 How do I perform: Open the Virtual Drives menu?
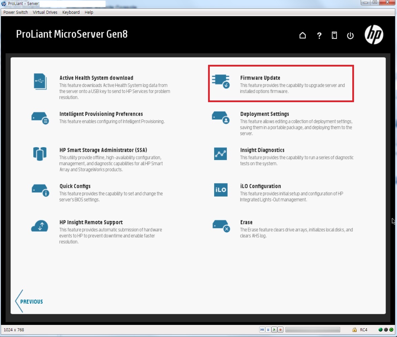tap(45, 12)
